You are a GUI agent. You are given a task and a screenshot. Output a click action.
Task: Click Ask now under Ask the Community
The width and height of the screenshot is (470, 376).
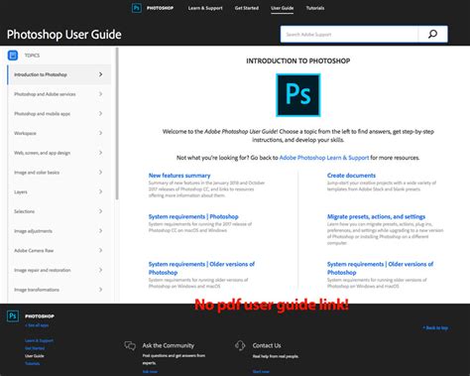[150, 372]
